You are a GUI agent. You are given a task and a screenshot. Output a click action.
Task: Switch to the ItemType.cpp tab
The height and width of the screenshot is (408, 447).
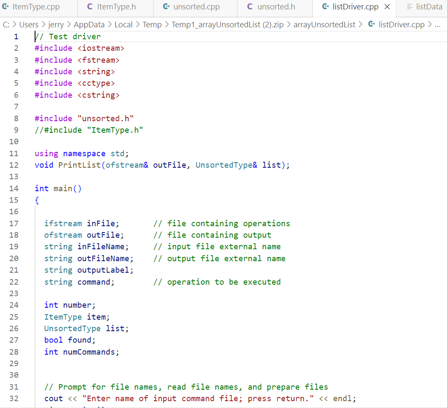coord(35,7)
